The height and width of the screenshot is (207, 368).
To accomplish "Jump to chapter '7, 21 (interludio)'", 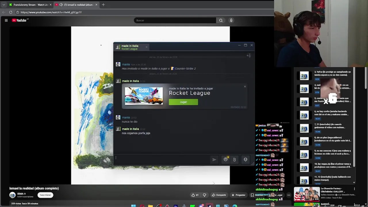I will [x=325, y=128].
